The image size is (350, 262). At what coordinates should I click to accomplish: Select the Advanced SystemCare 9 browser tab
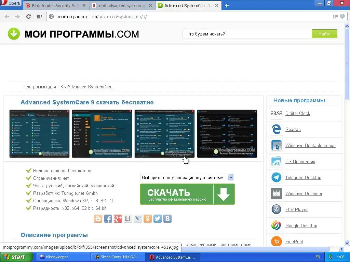point(188,5)
